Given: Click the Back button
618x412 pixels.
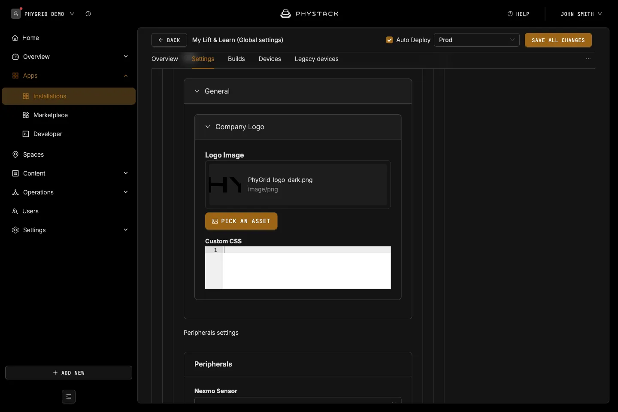Looking at the screenshot, I should 169,40.
